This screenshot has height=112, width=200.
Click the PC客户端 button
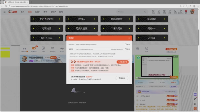(x=171, y=49)
